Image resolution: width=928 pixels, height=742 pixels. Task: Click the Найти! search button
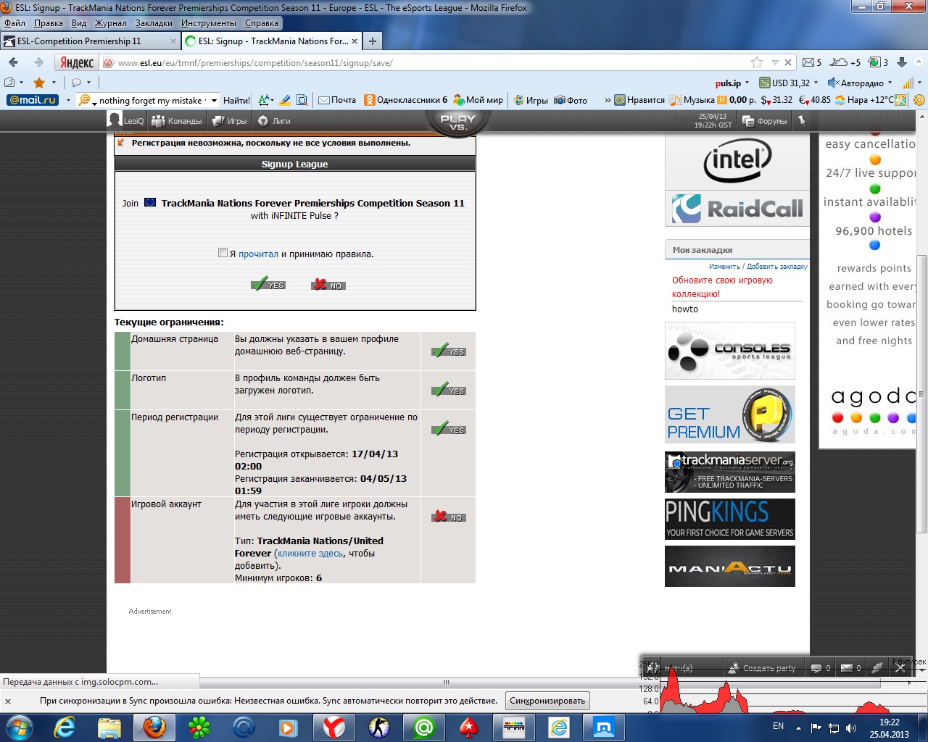(x=236, y=100)
